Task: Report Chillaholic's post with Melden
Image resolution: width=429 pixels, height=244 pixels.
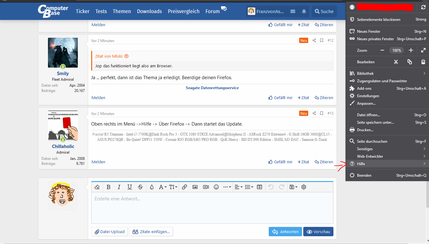Action: (98, 162)
